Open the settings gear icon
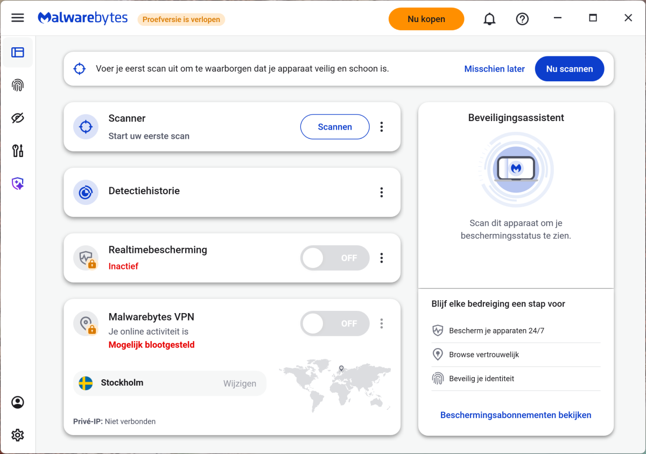 pyautogui.click(x=18, y=435)
